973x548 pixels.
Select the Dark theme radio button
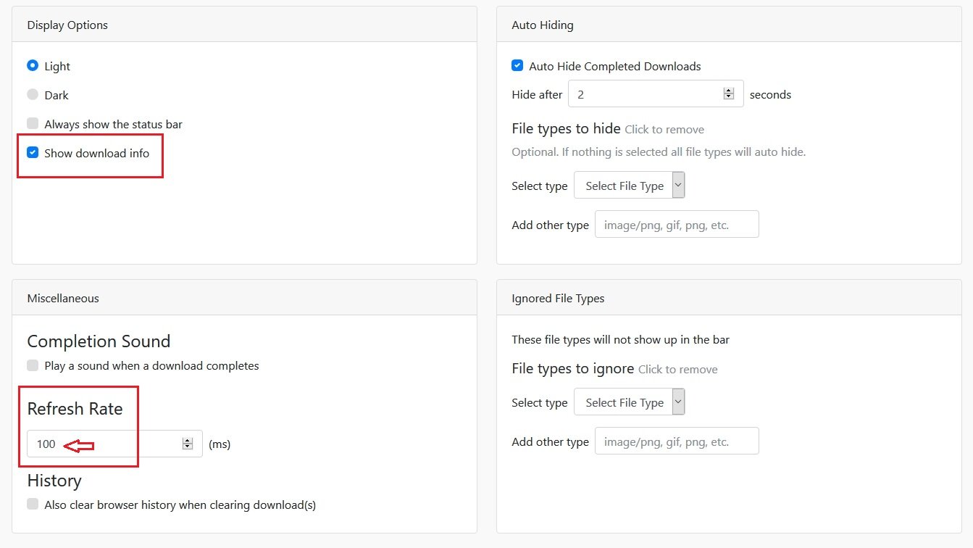pyautogui.click(x=33, y=94)
